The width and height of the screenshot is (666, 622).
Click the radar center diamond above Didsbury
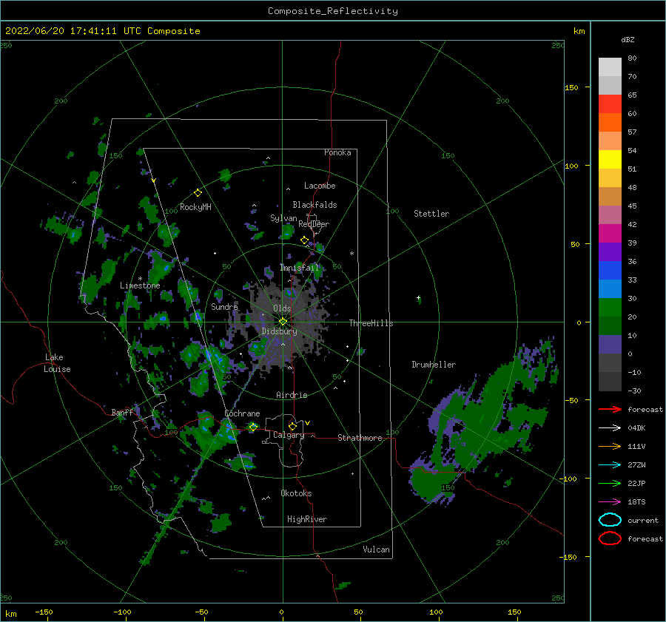(x=283, y=322)
